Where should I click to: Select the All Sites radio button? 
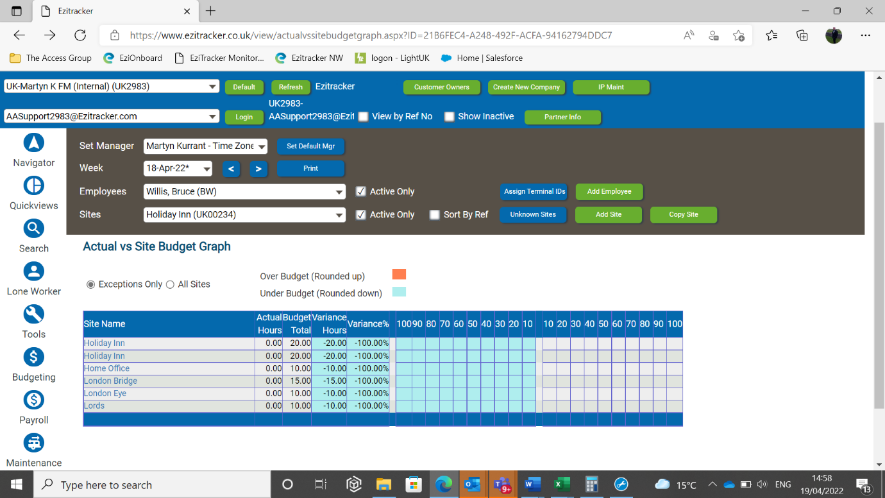[x=169, y=284]
